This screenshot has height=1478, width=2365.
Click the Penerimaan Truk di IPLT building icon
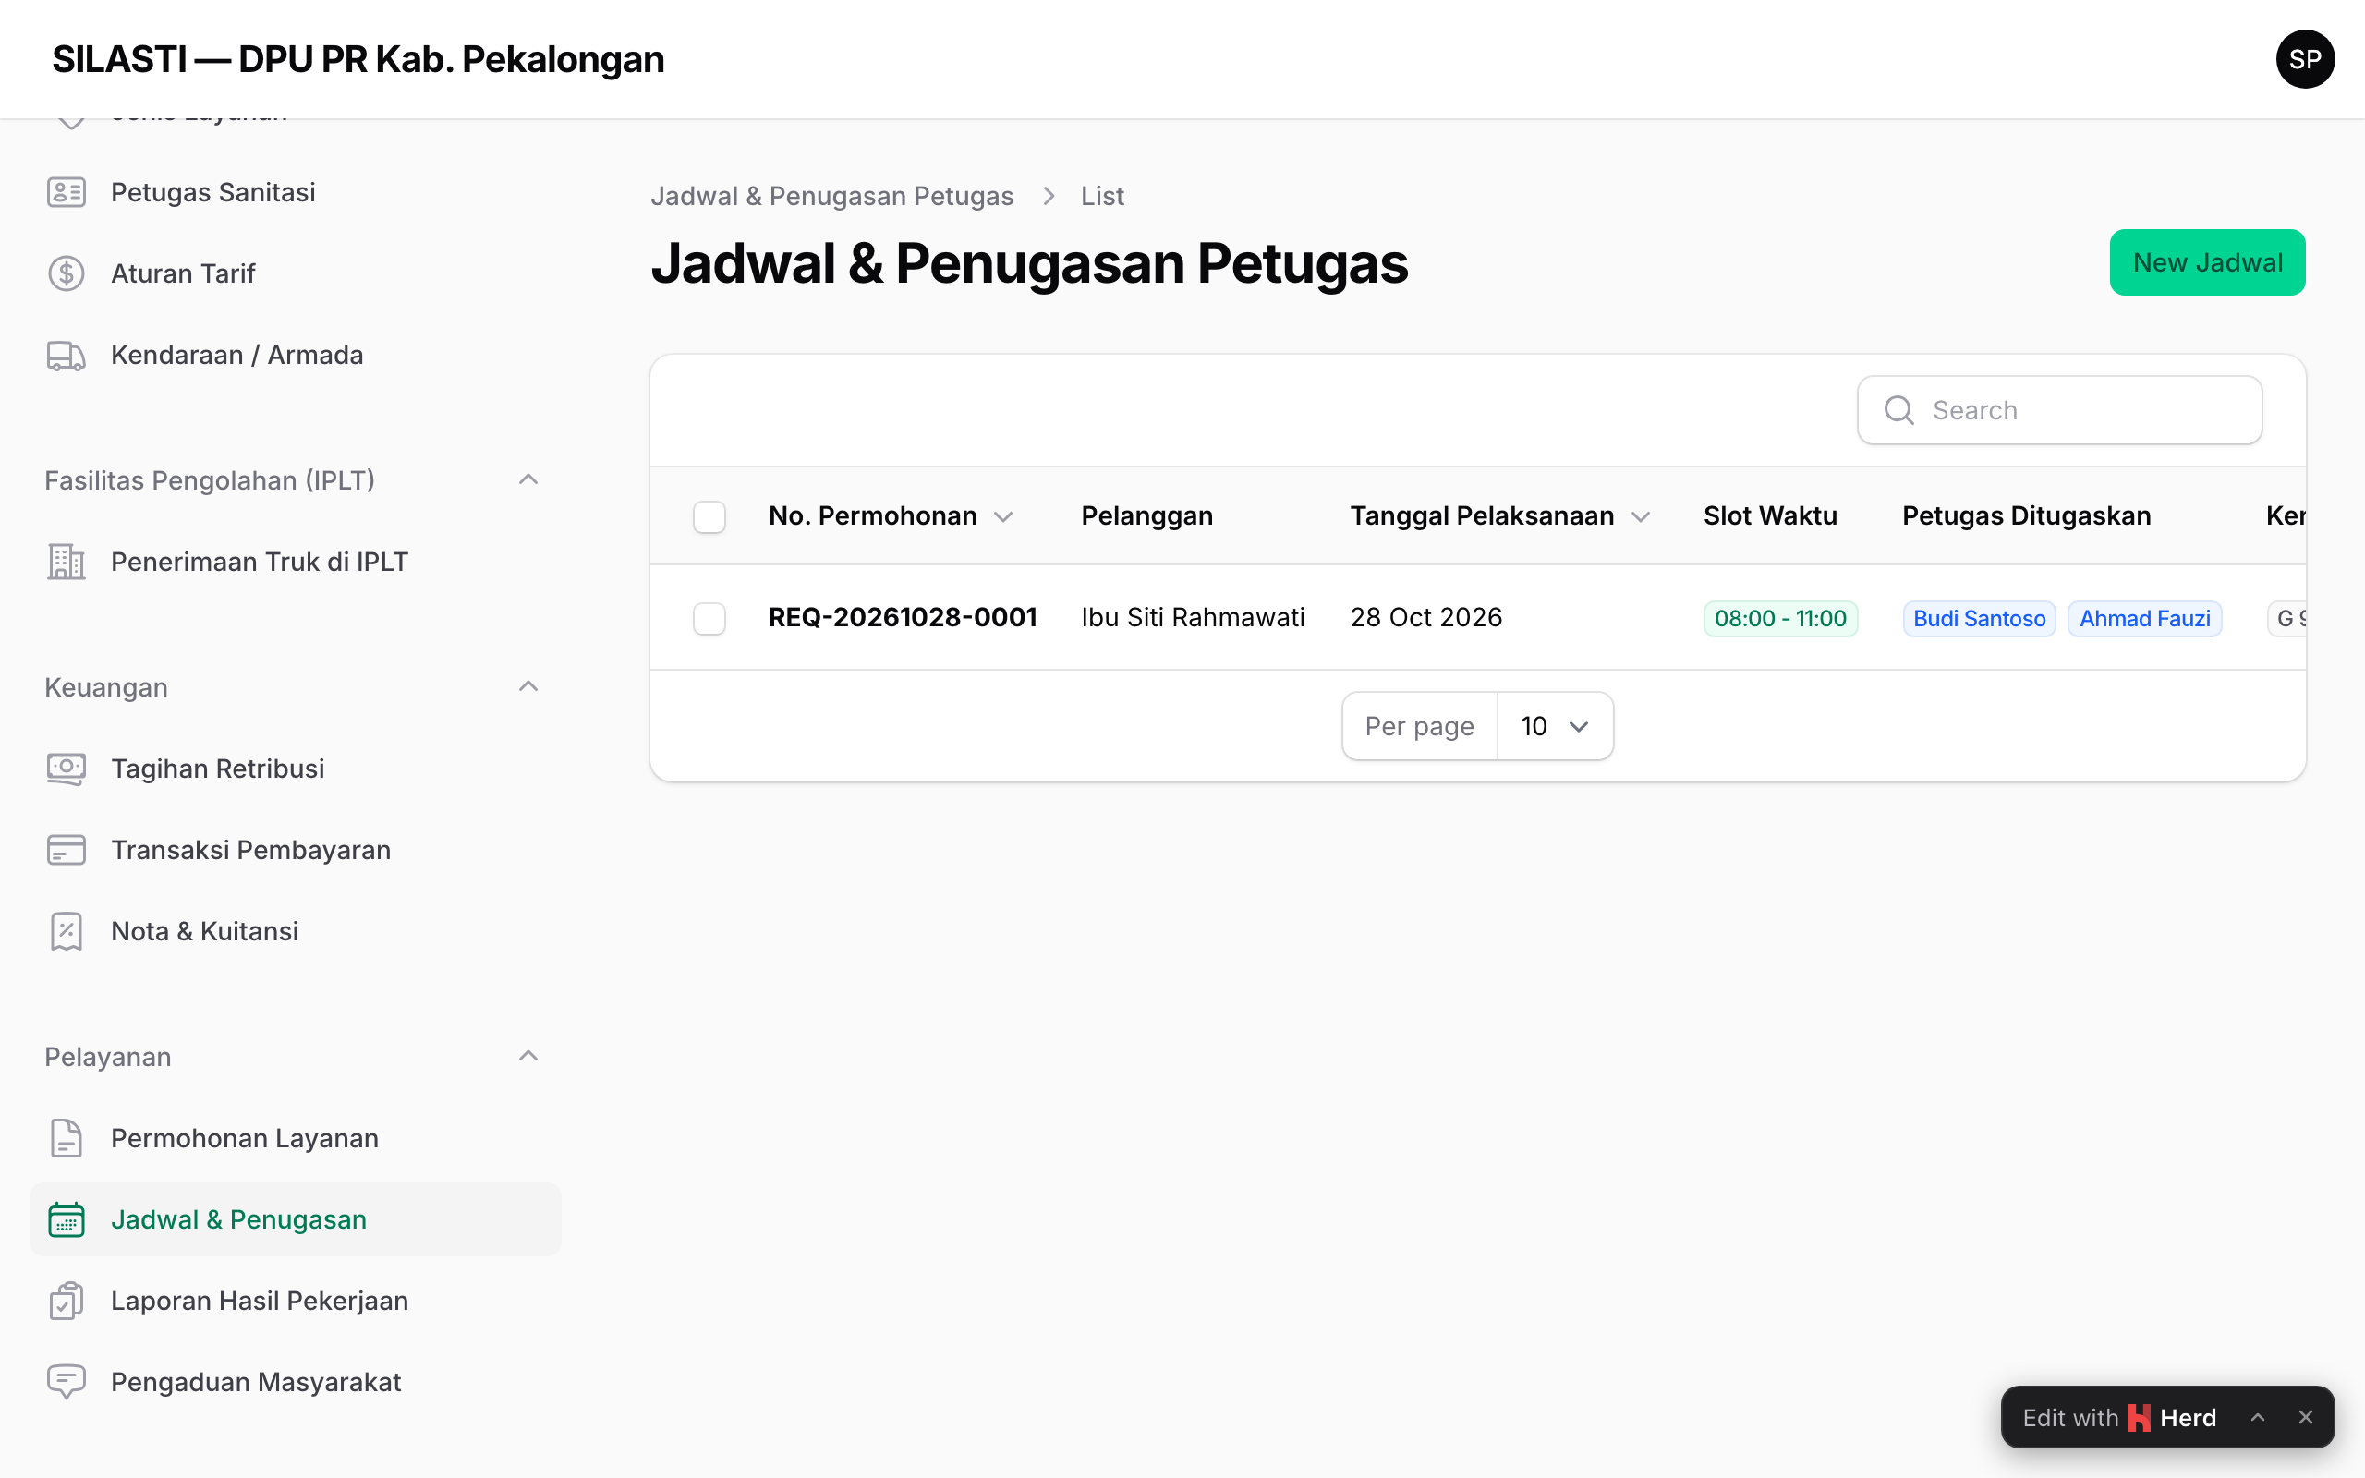pos(67,562)
